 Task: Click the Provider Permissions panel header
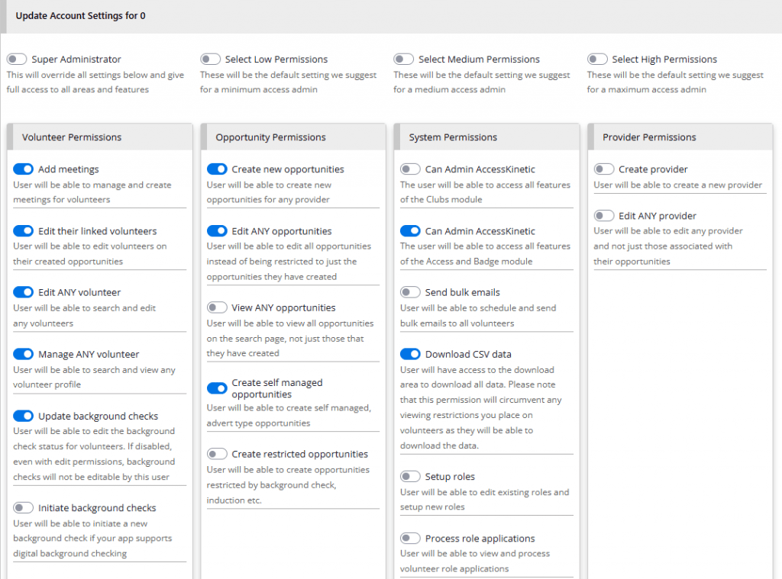[x=649, y=137]
